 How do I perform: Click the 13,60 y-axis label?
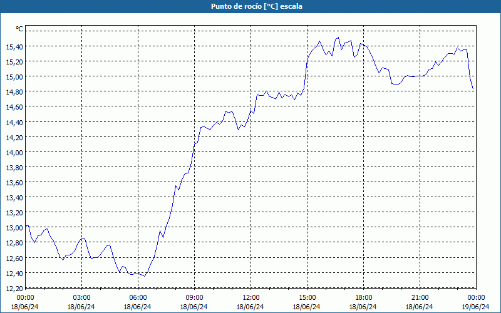coord(14,183)
